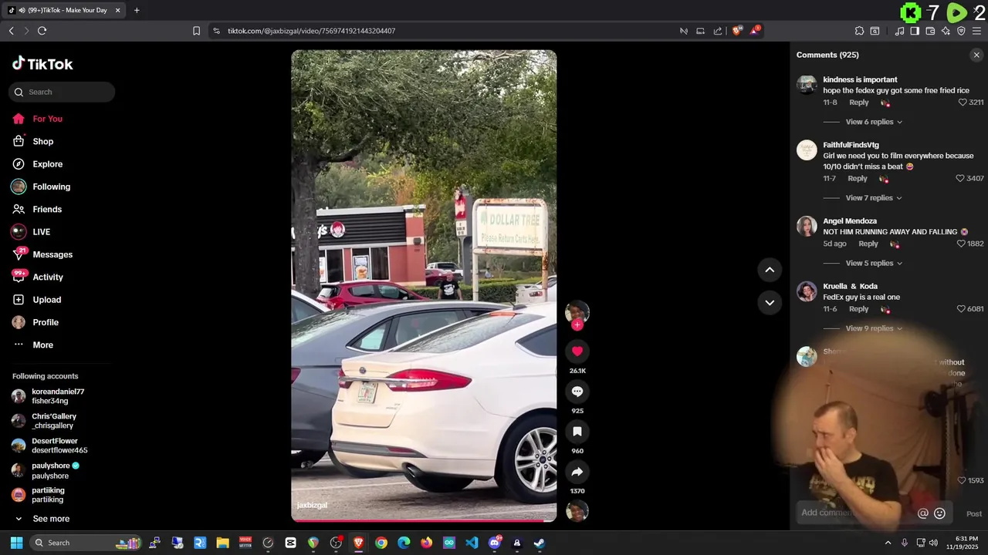Screen dimensions: 988x555
Task: Expand View 7 replies under FaithfulFindsVtg comment
Action: click(874, 198)
